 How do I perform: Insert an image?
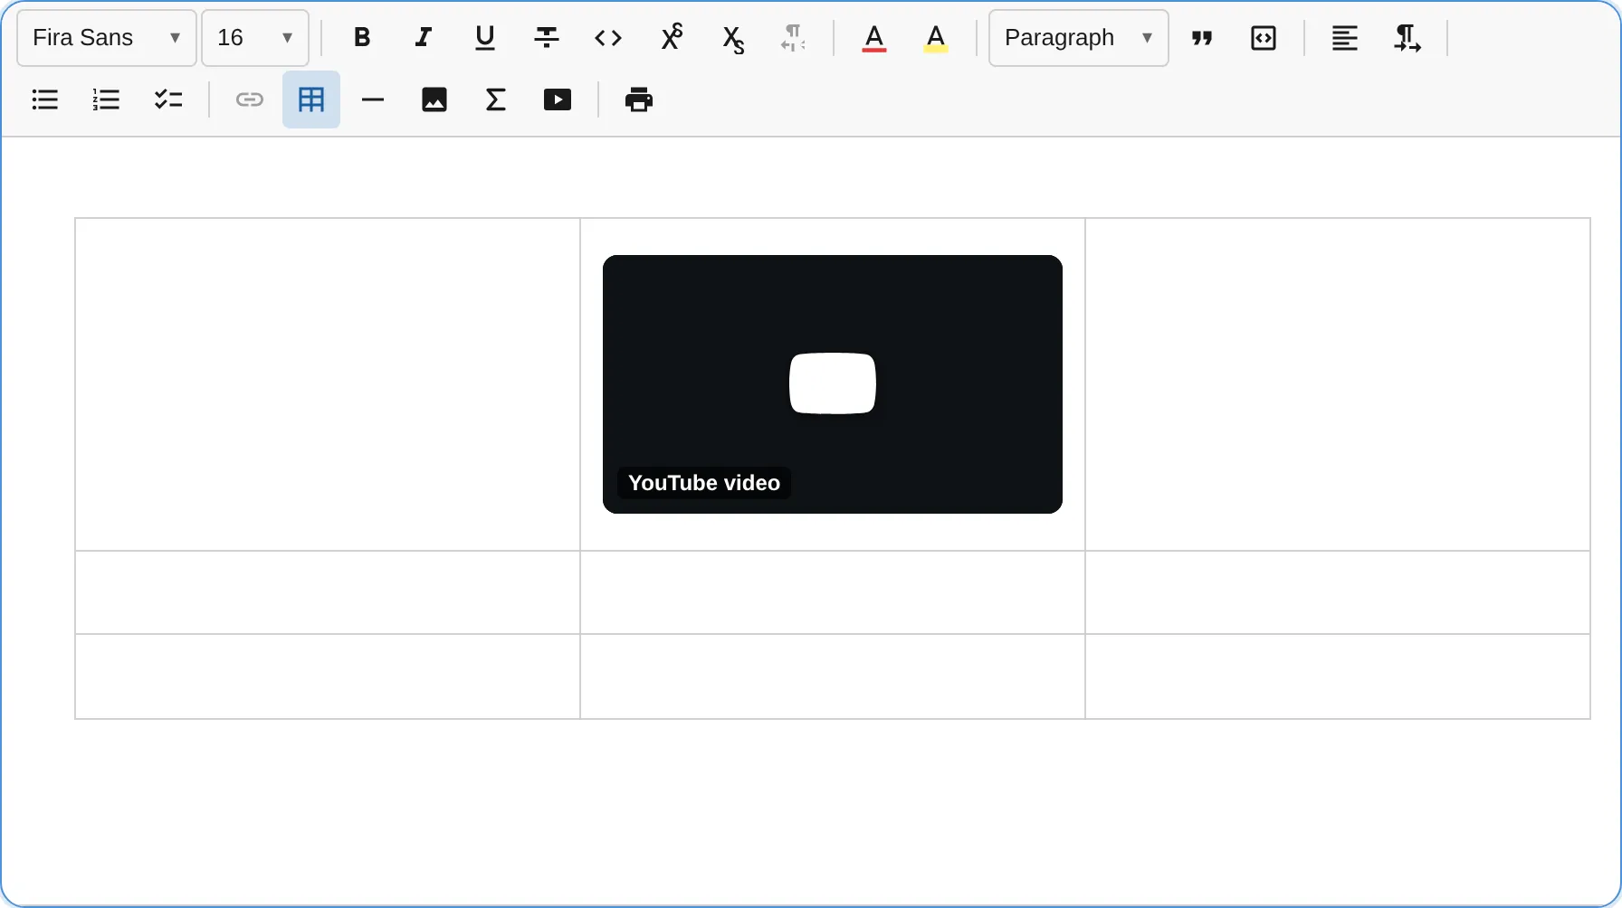[434, 99]
